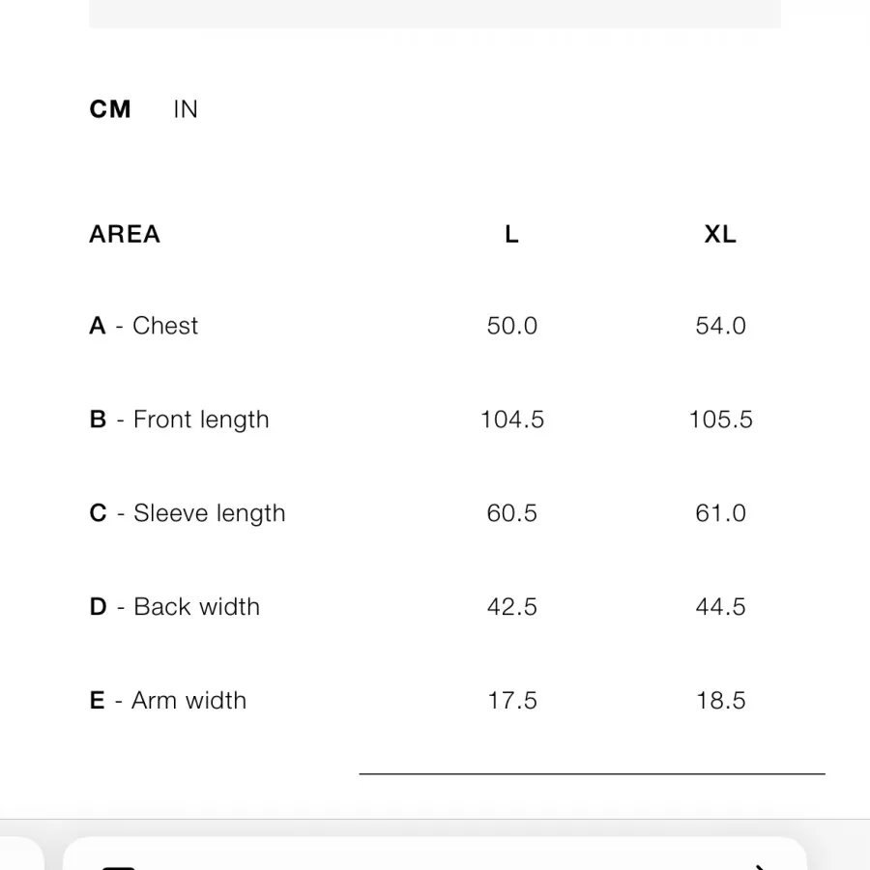Click the L chest value 50.0
870x870 pixels.
click(x=511, y=326)
